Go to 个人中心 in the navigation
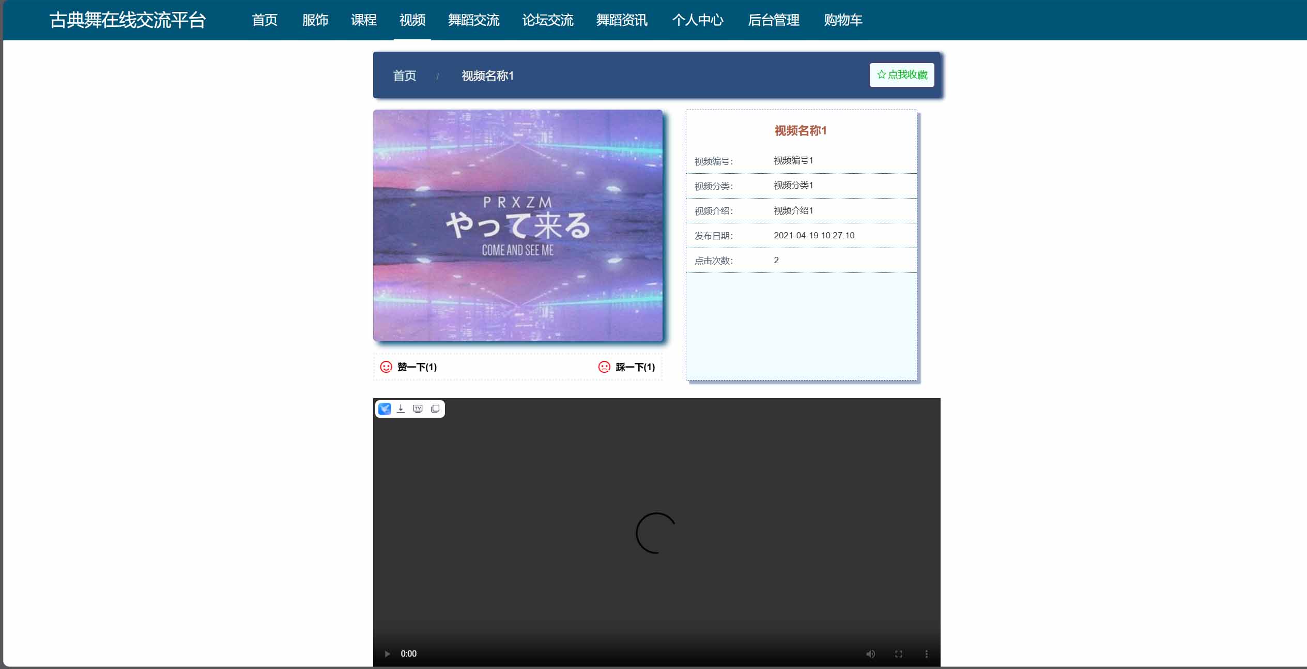The width and height of the screenshot is (1307, 669). 698,20
